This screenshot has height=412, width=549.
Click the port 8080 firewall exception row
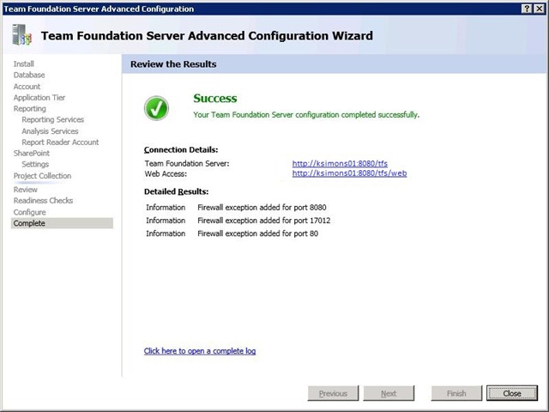[x=237, y=208]
